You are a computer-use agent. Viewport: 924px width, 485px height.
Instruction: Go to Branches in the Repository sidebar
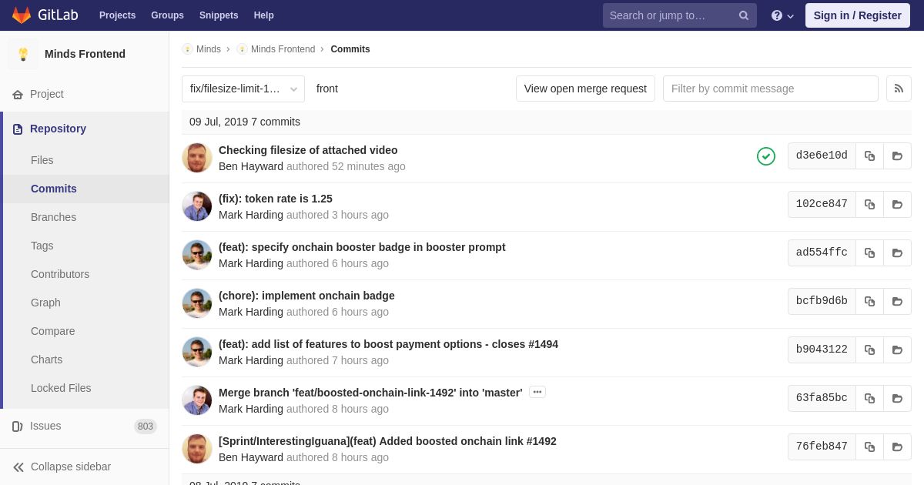tap(53, 217)
